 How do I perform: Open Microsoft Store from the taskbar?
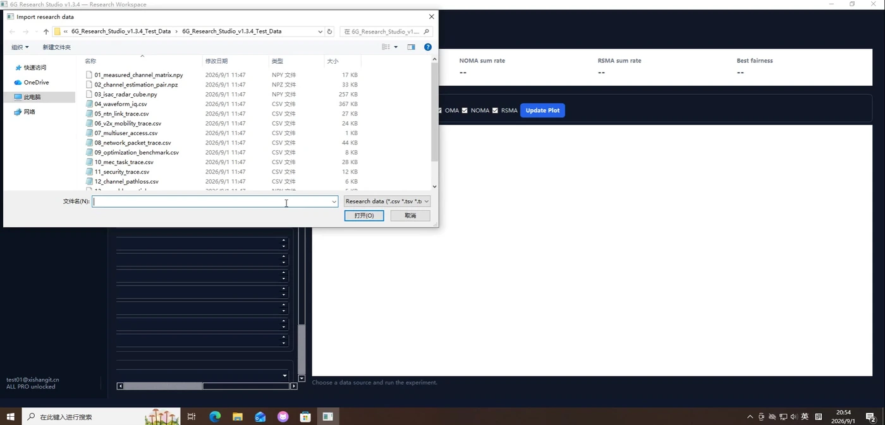pos(305,417)
